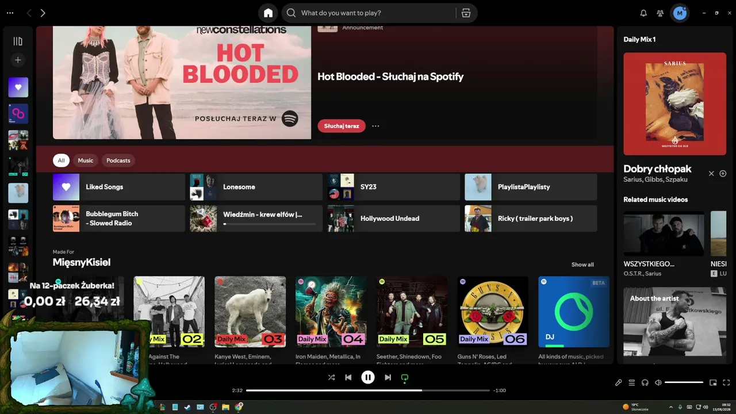The width and height of the screenshot is (736, 414).
Task: Open the On Repeat playlist in sidebar
Action: coord(18,114)
